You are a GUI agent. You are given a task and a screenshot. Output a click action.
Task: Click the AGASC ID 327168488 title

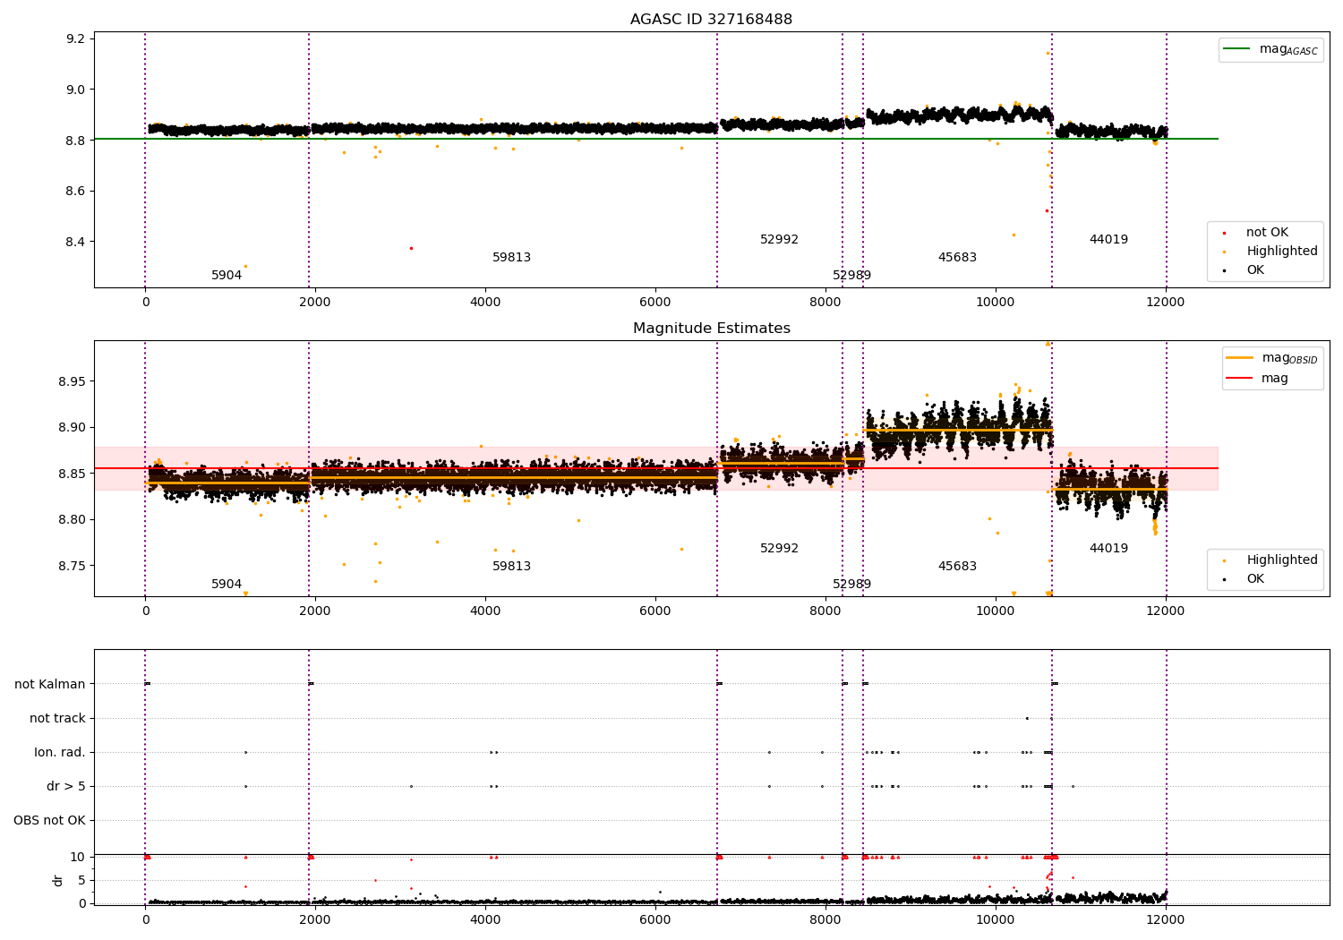711,20
